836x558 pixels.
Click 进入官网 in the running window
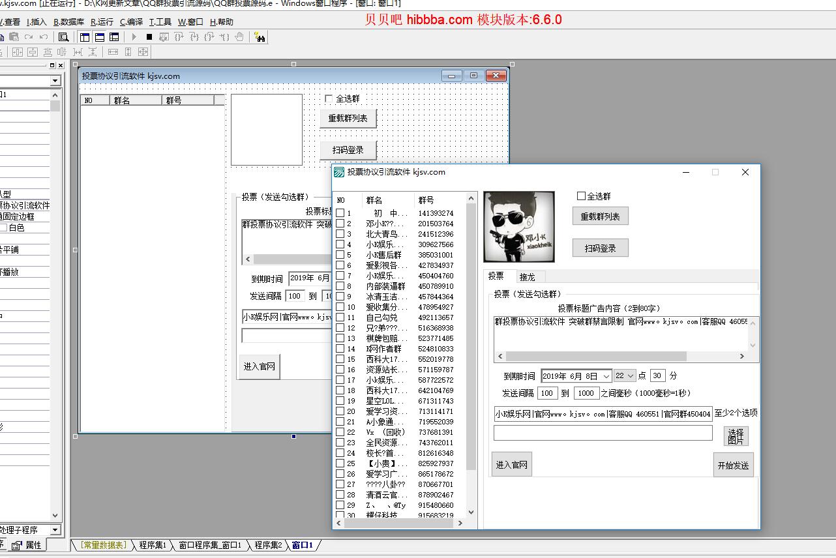click(x=512, y=465)
